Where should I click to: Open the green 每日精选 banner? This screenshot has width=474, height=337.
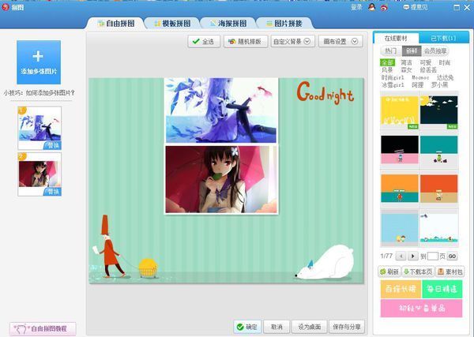tap(442, 289)
